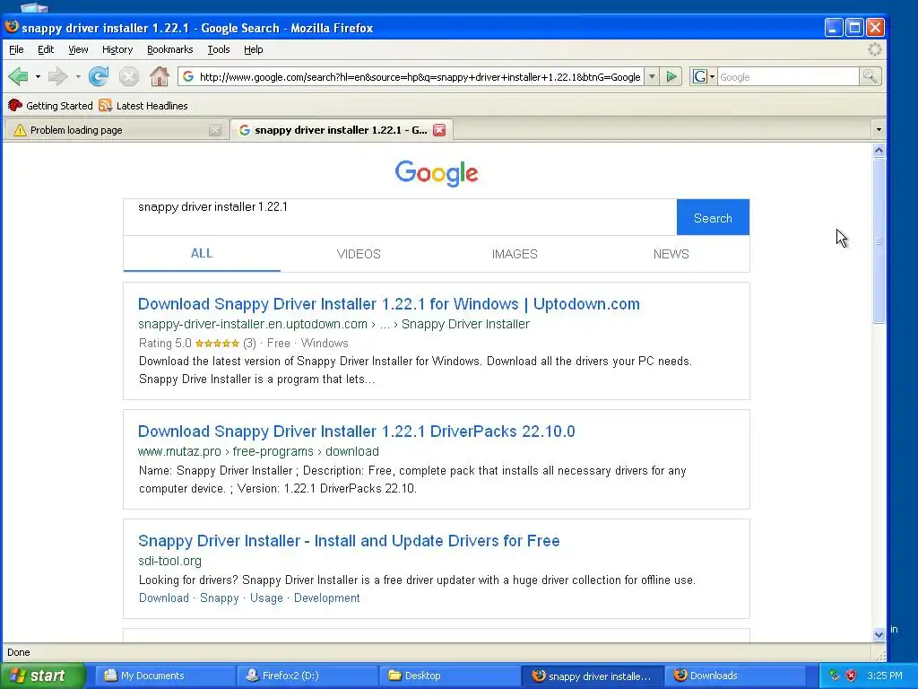Open the back history dropdown arrow
918x689 pixels.
coord(38,77)
